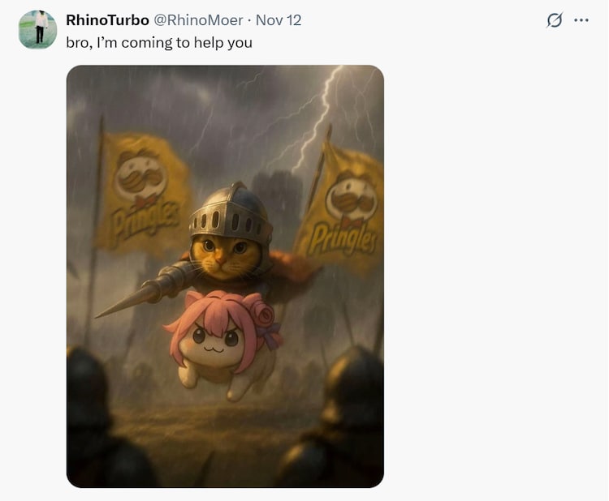Open the Grok actions icon

click(555, 20)
